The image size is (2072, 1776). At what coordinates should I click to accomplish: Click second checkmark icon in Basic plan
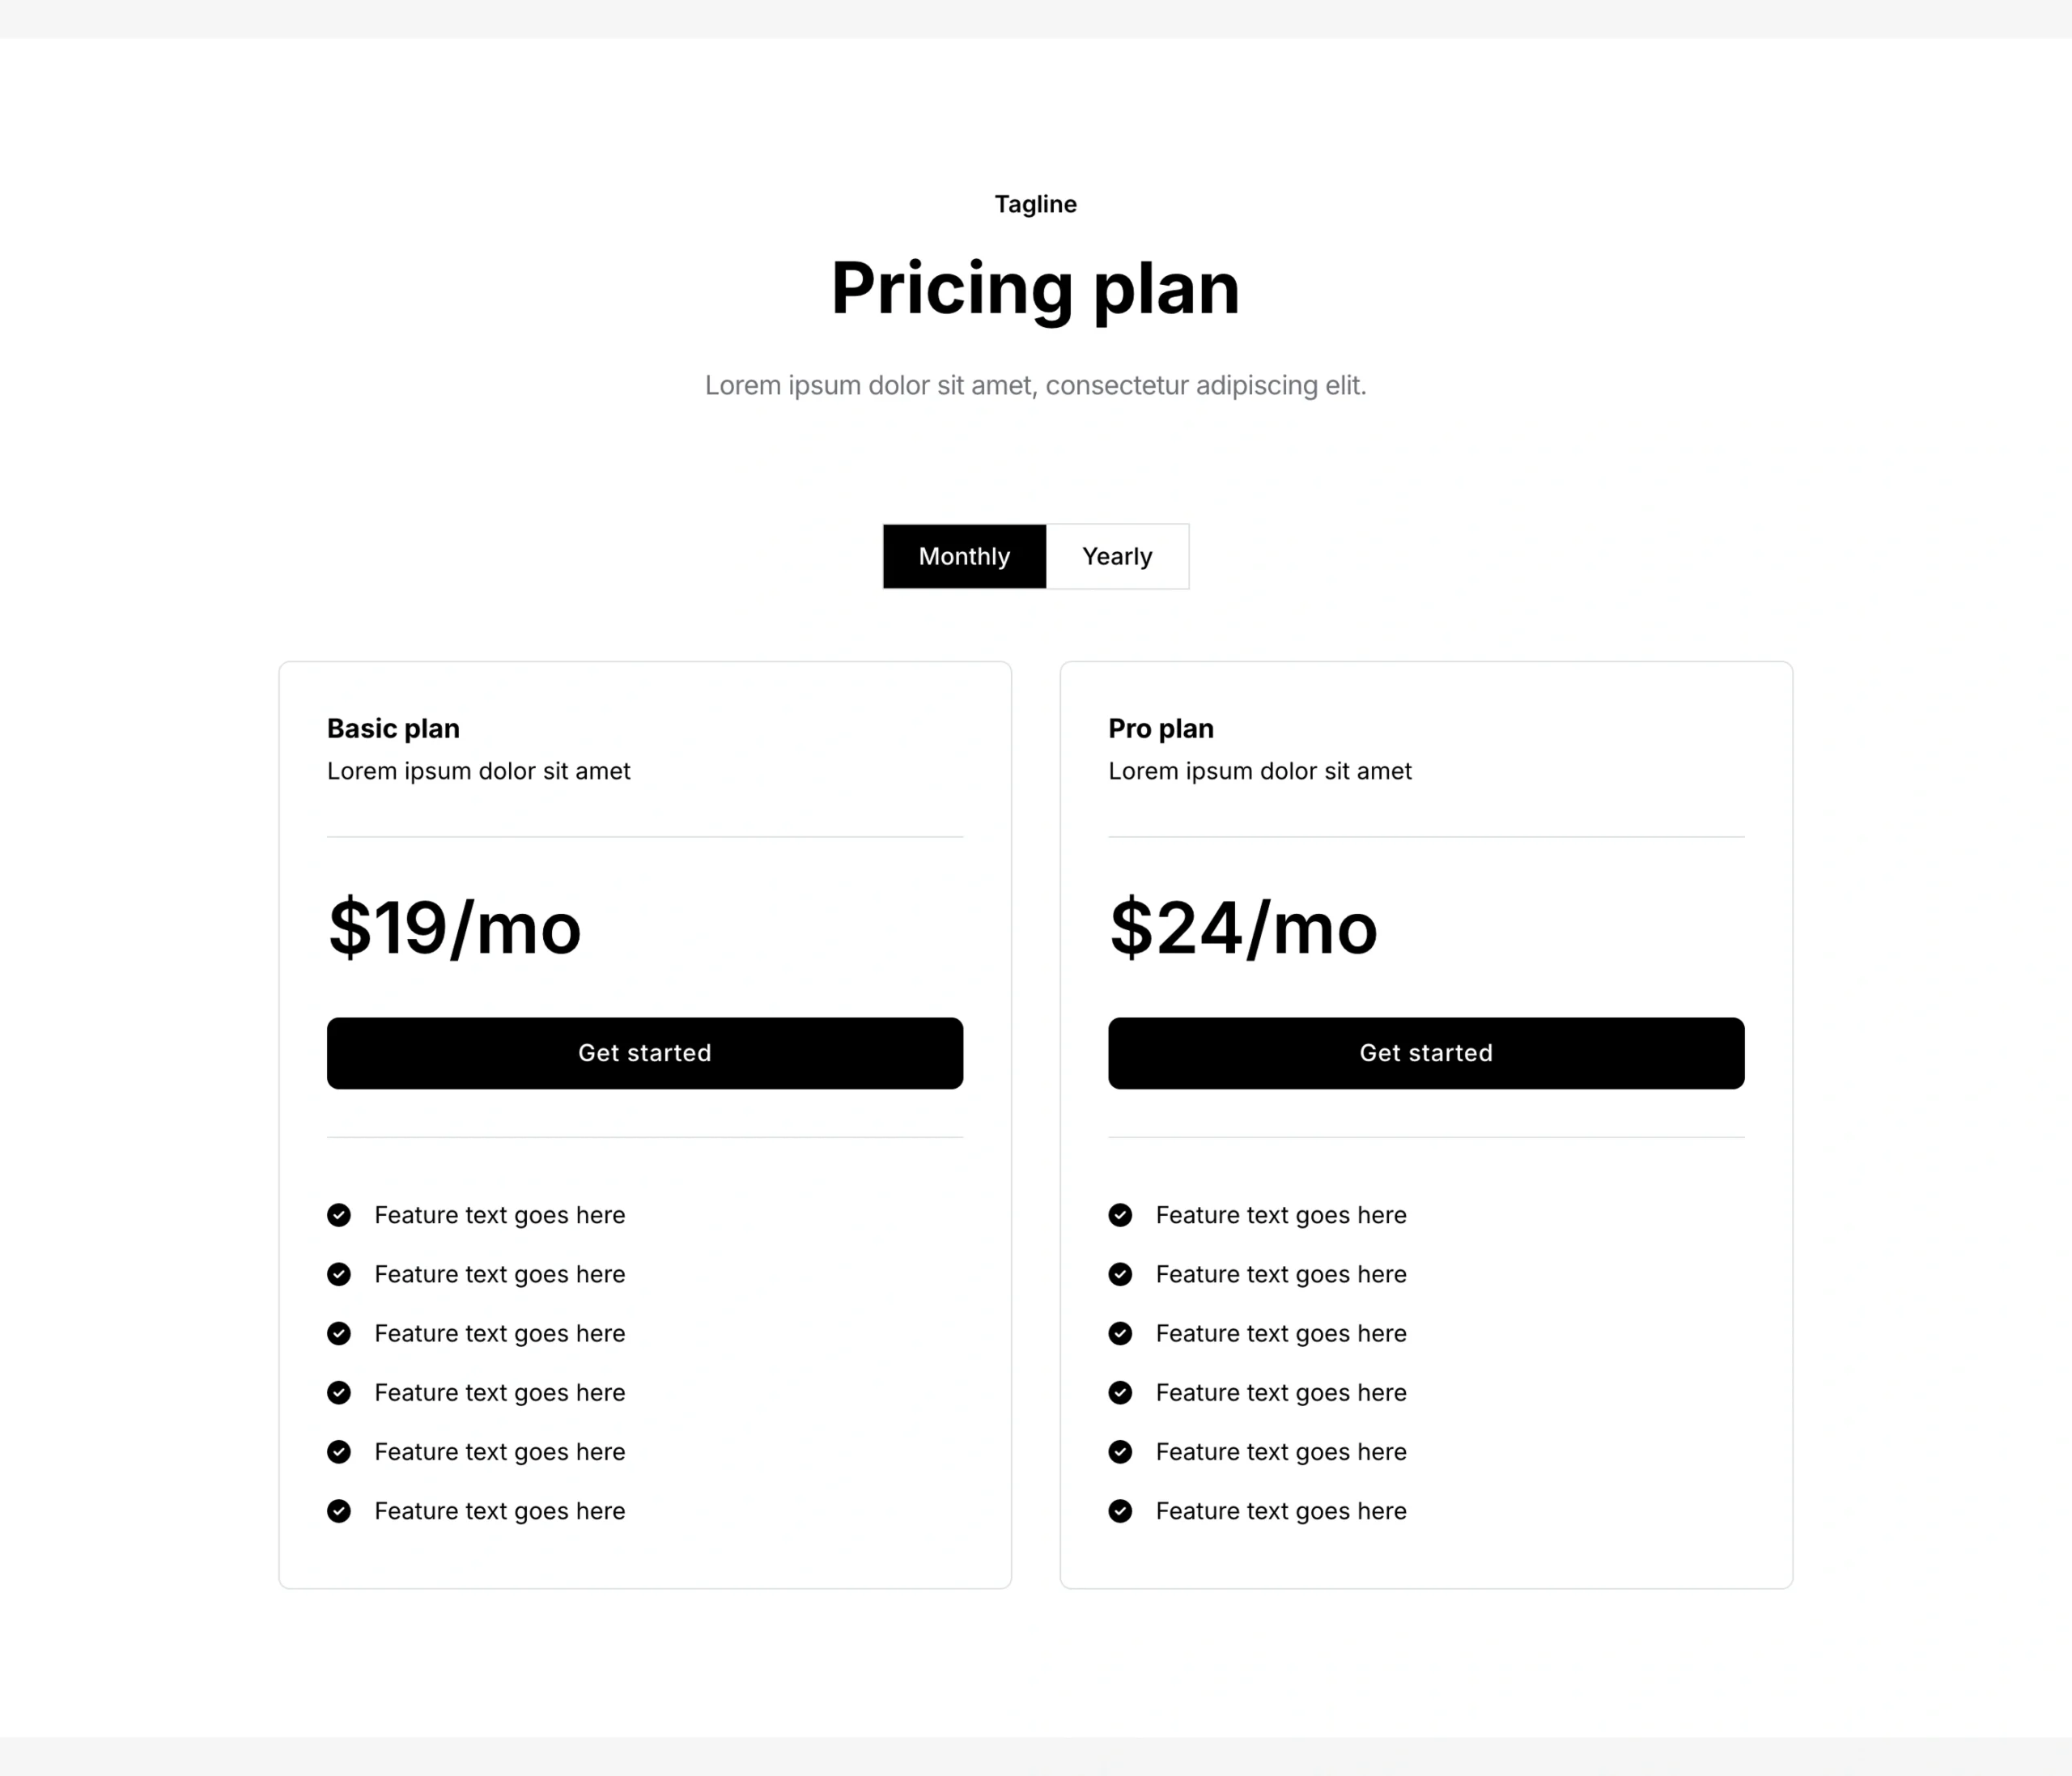coord(339,1274)
